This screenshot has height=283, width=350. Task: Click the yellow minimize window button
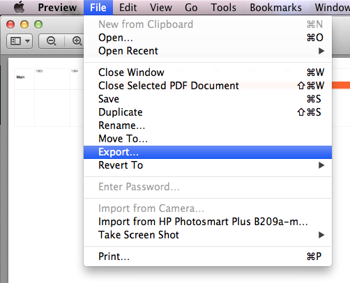24,24
